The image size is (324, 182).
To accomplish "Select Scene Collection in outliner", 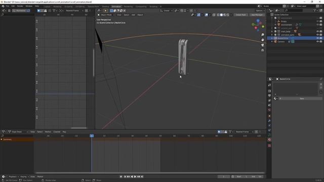I will point(281,15).
